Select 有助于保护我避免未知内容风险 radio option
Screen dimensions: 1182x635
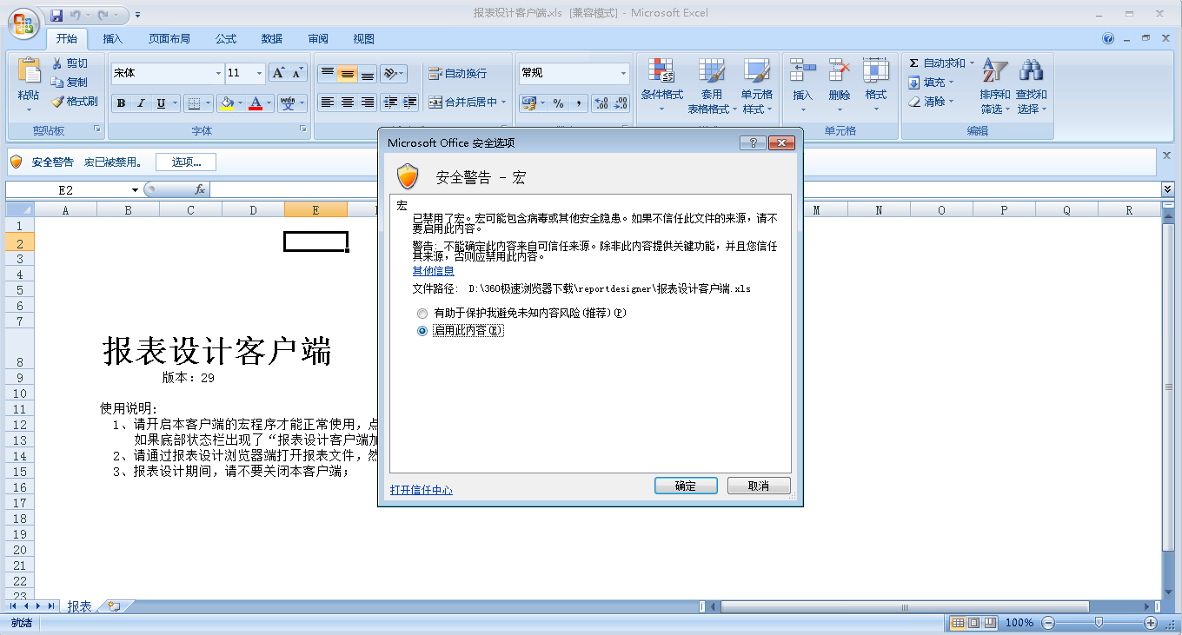(x=422, y=313)
